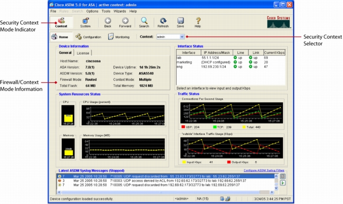Click the yellow Input Kbps legend swatch
Image resolution: width=343 pixels, height=204 pixels.
(184, 162)
